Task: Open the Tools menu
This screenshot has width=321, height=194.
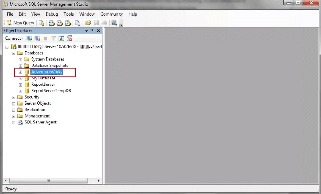Action: [x=69, y=14]
